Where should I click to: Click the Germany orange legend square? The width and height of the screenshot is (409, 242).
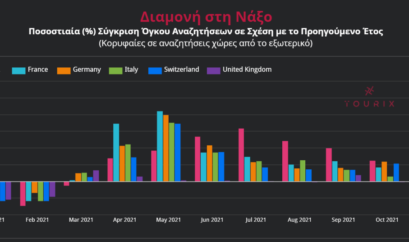pos(64,70)
